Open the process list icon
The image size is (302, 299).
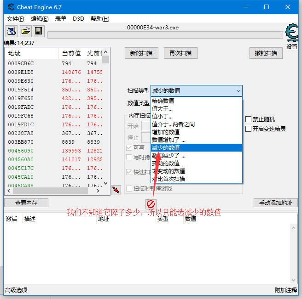[12, 31]
